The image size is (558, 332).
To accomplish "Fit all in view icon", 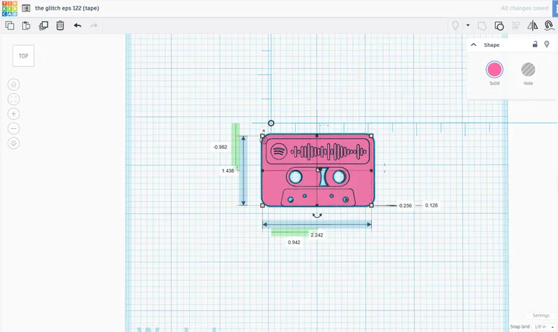I will [13, 99].
